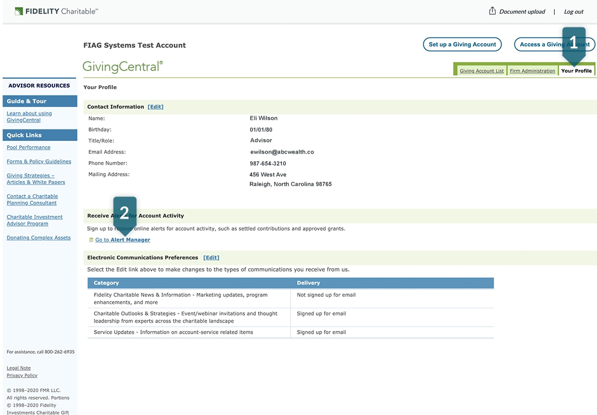This screenshot has height=415, width=597.
Task: Switch to the Giving Account List tab
Action: pos(481,71)
